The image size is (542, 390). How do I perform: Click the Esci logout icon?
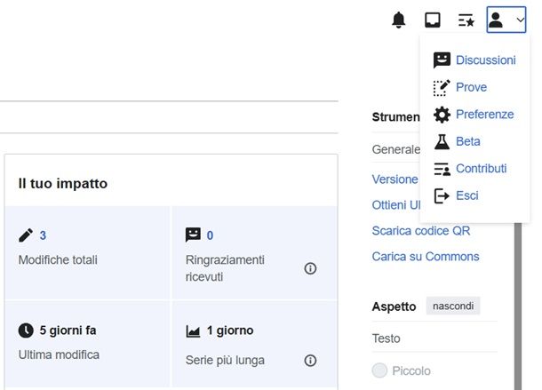click(442, 195)
